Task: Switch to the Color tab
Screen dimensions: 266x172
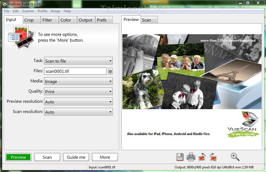Action: (68, 20)
